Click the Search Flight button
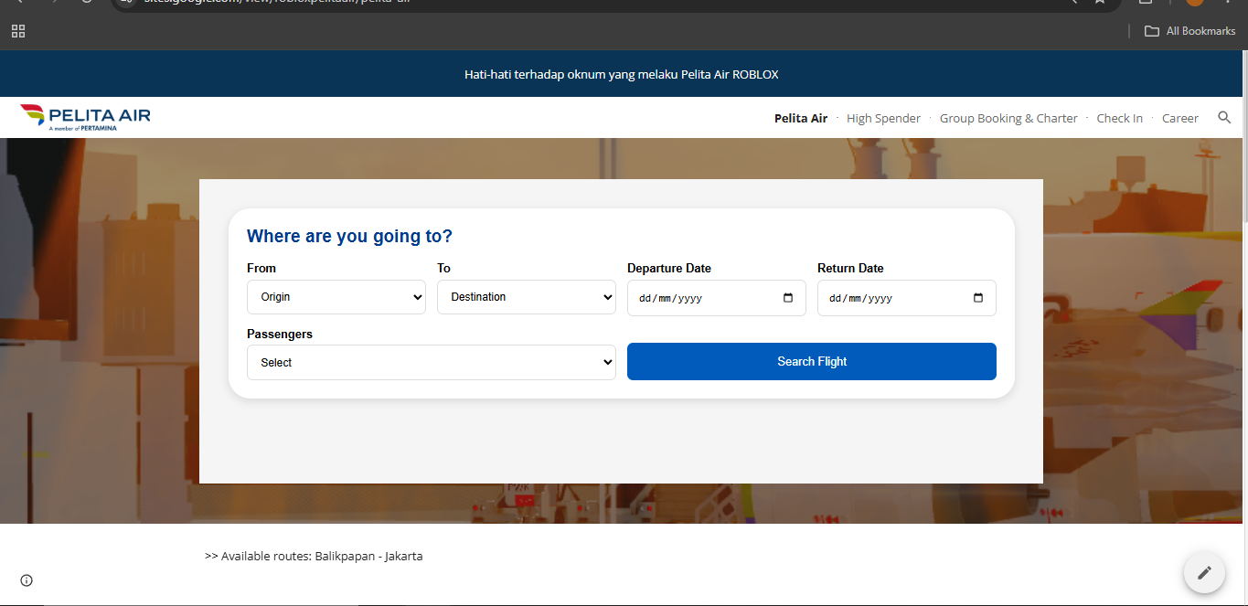The width and height of the screenshot is (1248, 606). pyautogui.click(x=812, y=362)
